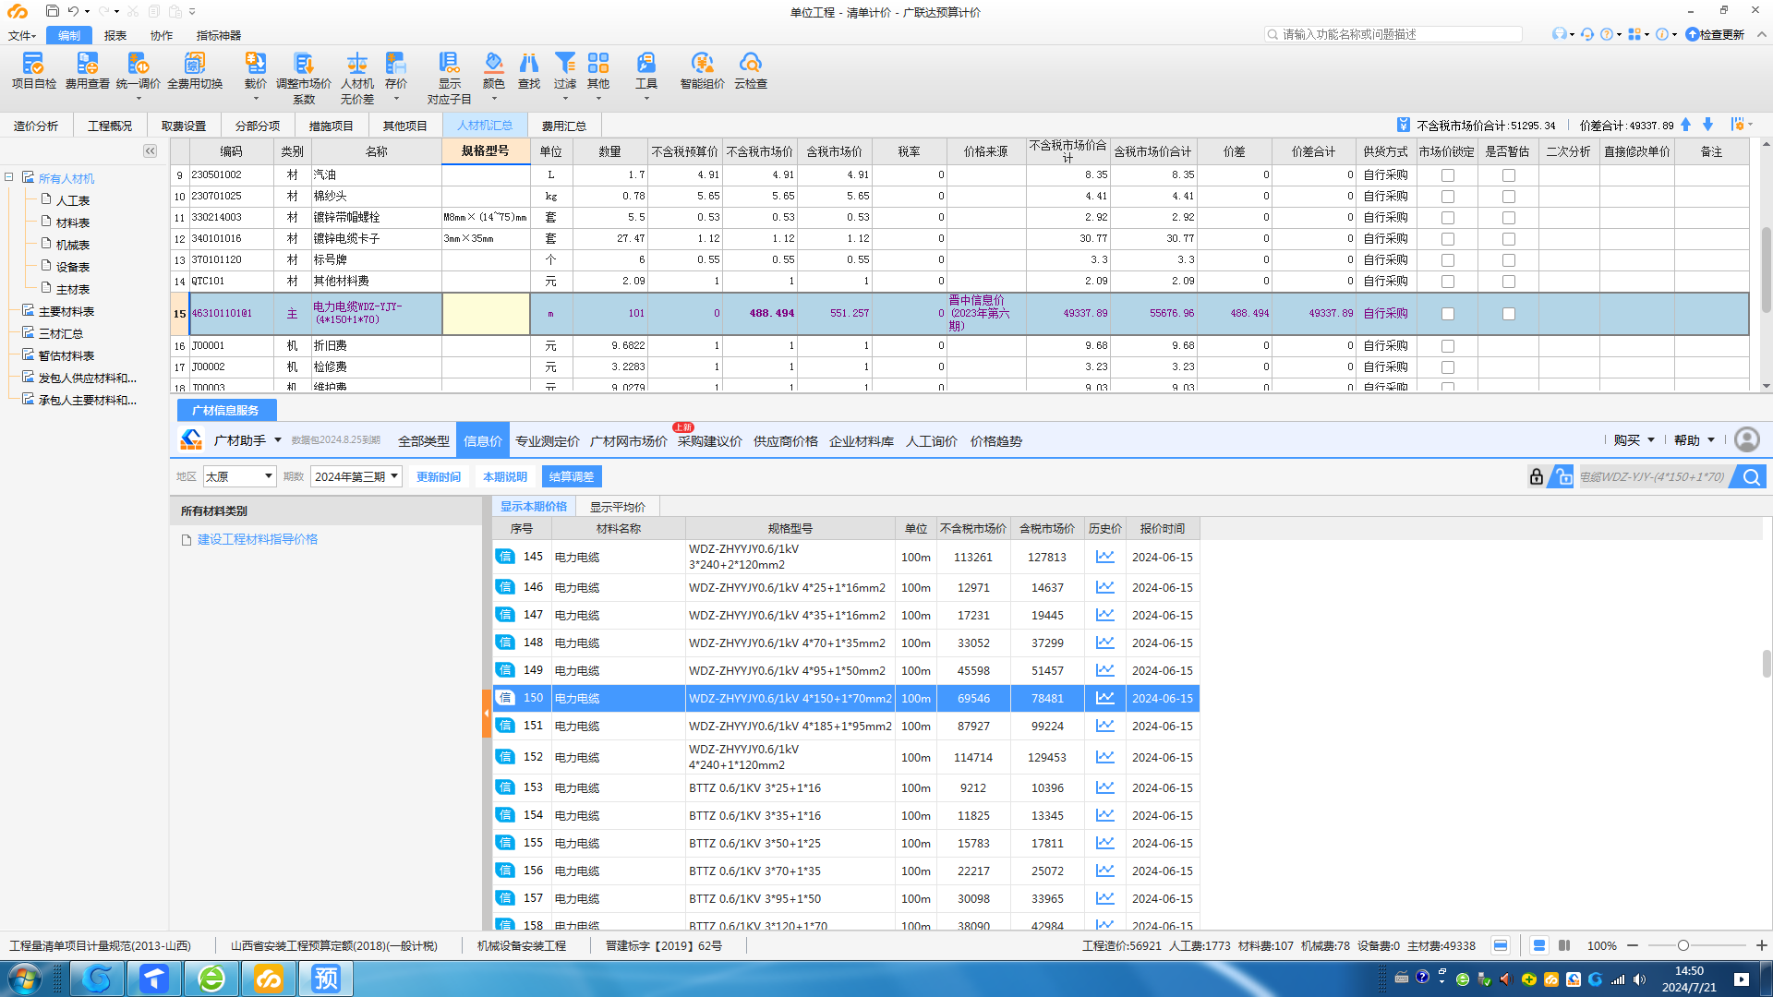Open the 统一调价 tool

[139, 70]
